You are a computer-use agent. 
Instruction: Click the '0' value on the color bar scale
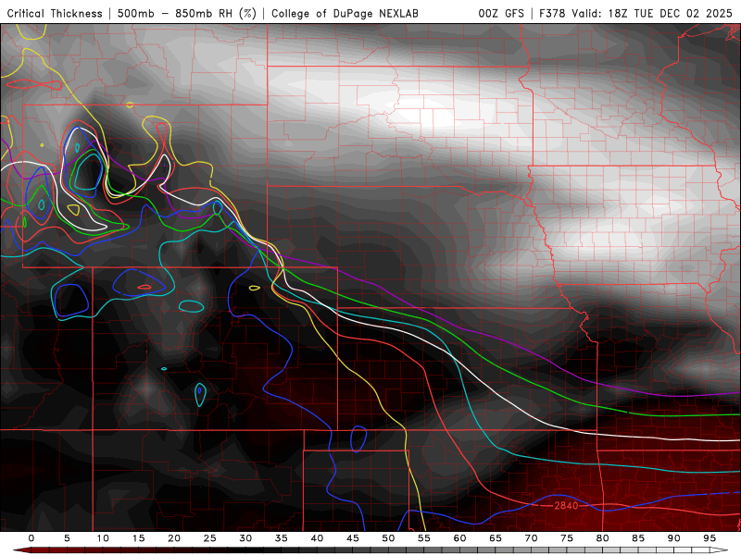coord(31,538)
